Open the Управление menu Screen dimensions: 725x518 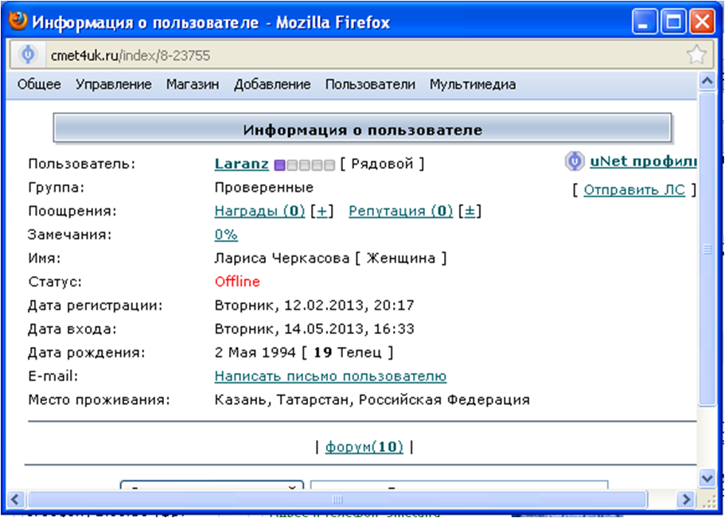point(114,84)
